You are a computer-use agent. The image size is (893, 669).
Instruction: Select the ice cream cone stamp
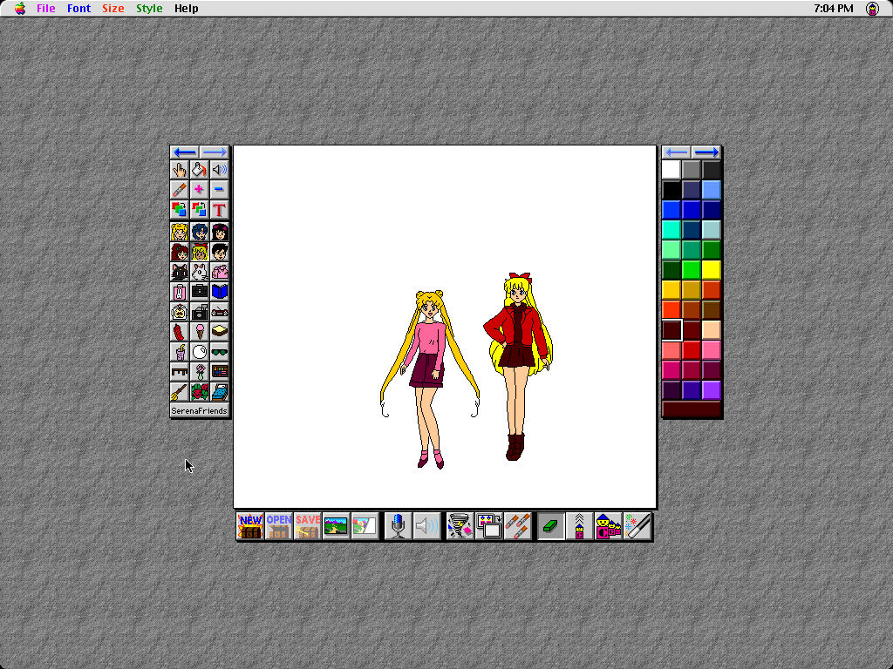click(200, 332)
